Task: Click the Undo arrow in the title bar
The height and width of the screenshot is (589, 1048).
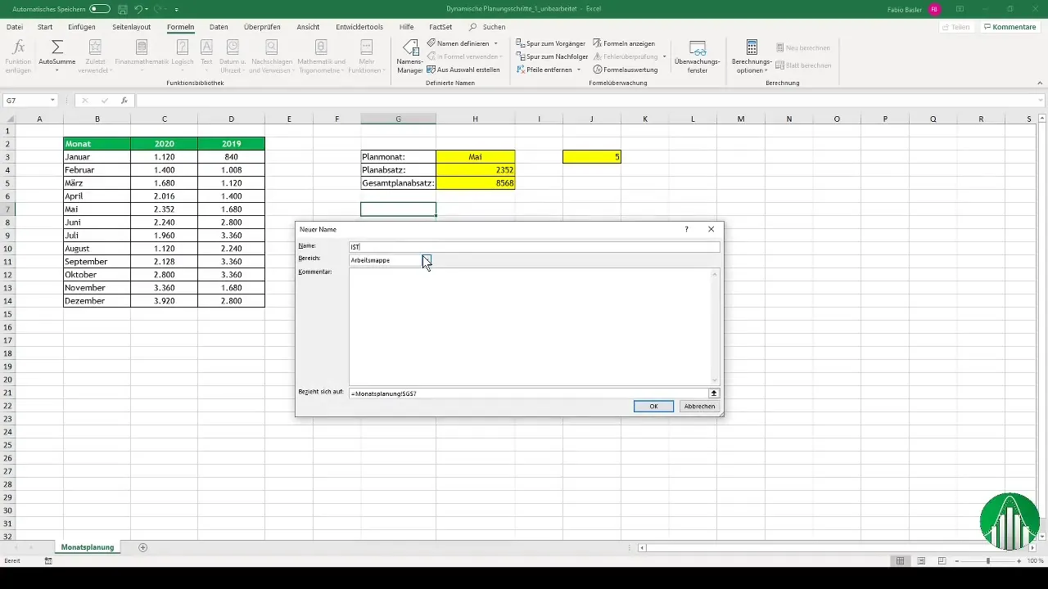Action: tap(140, 9)
